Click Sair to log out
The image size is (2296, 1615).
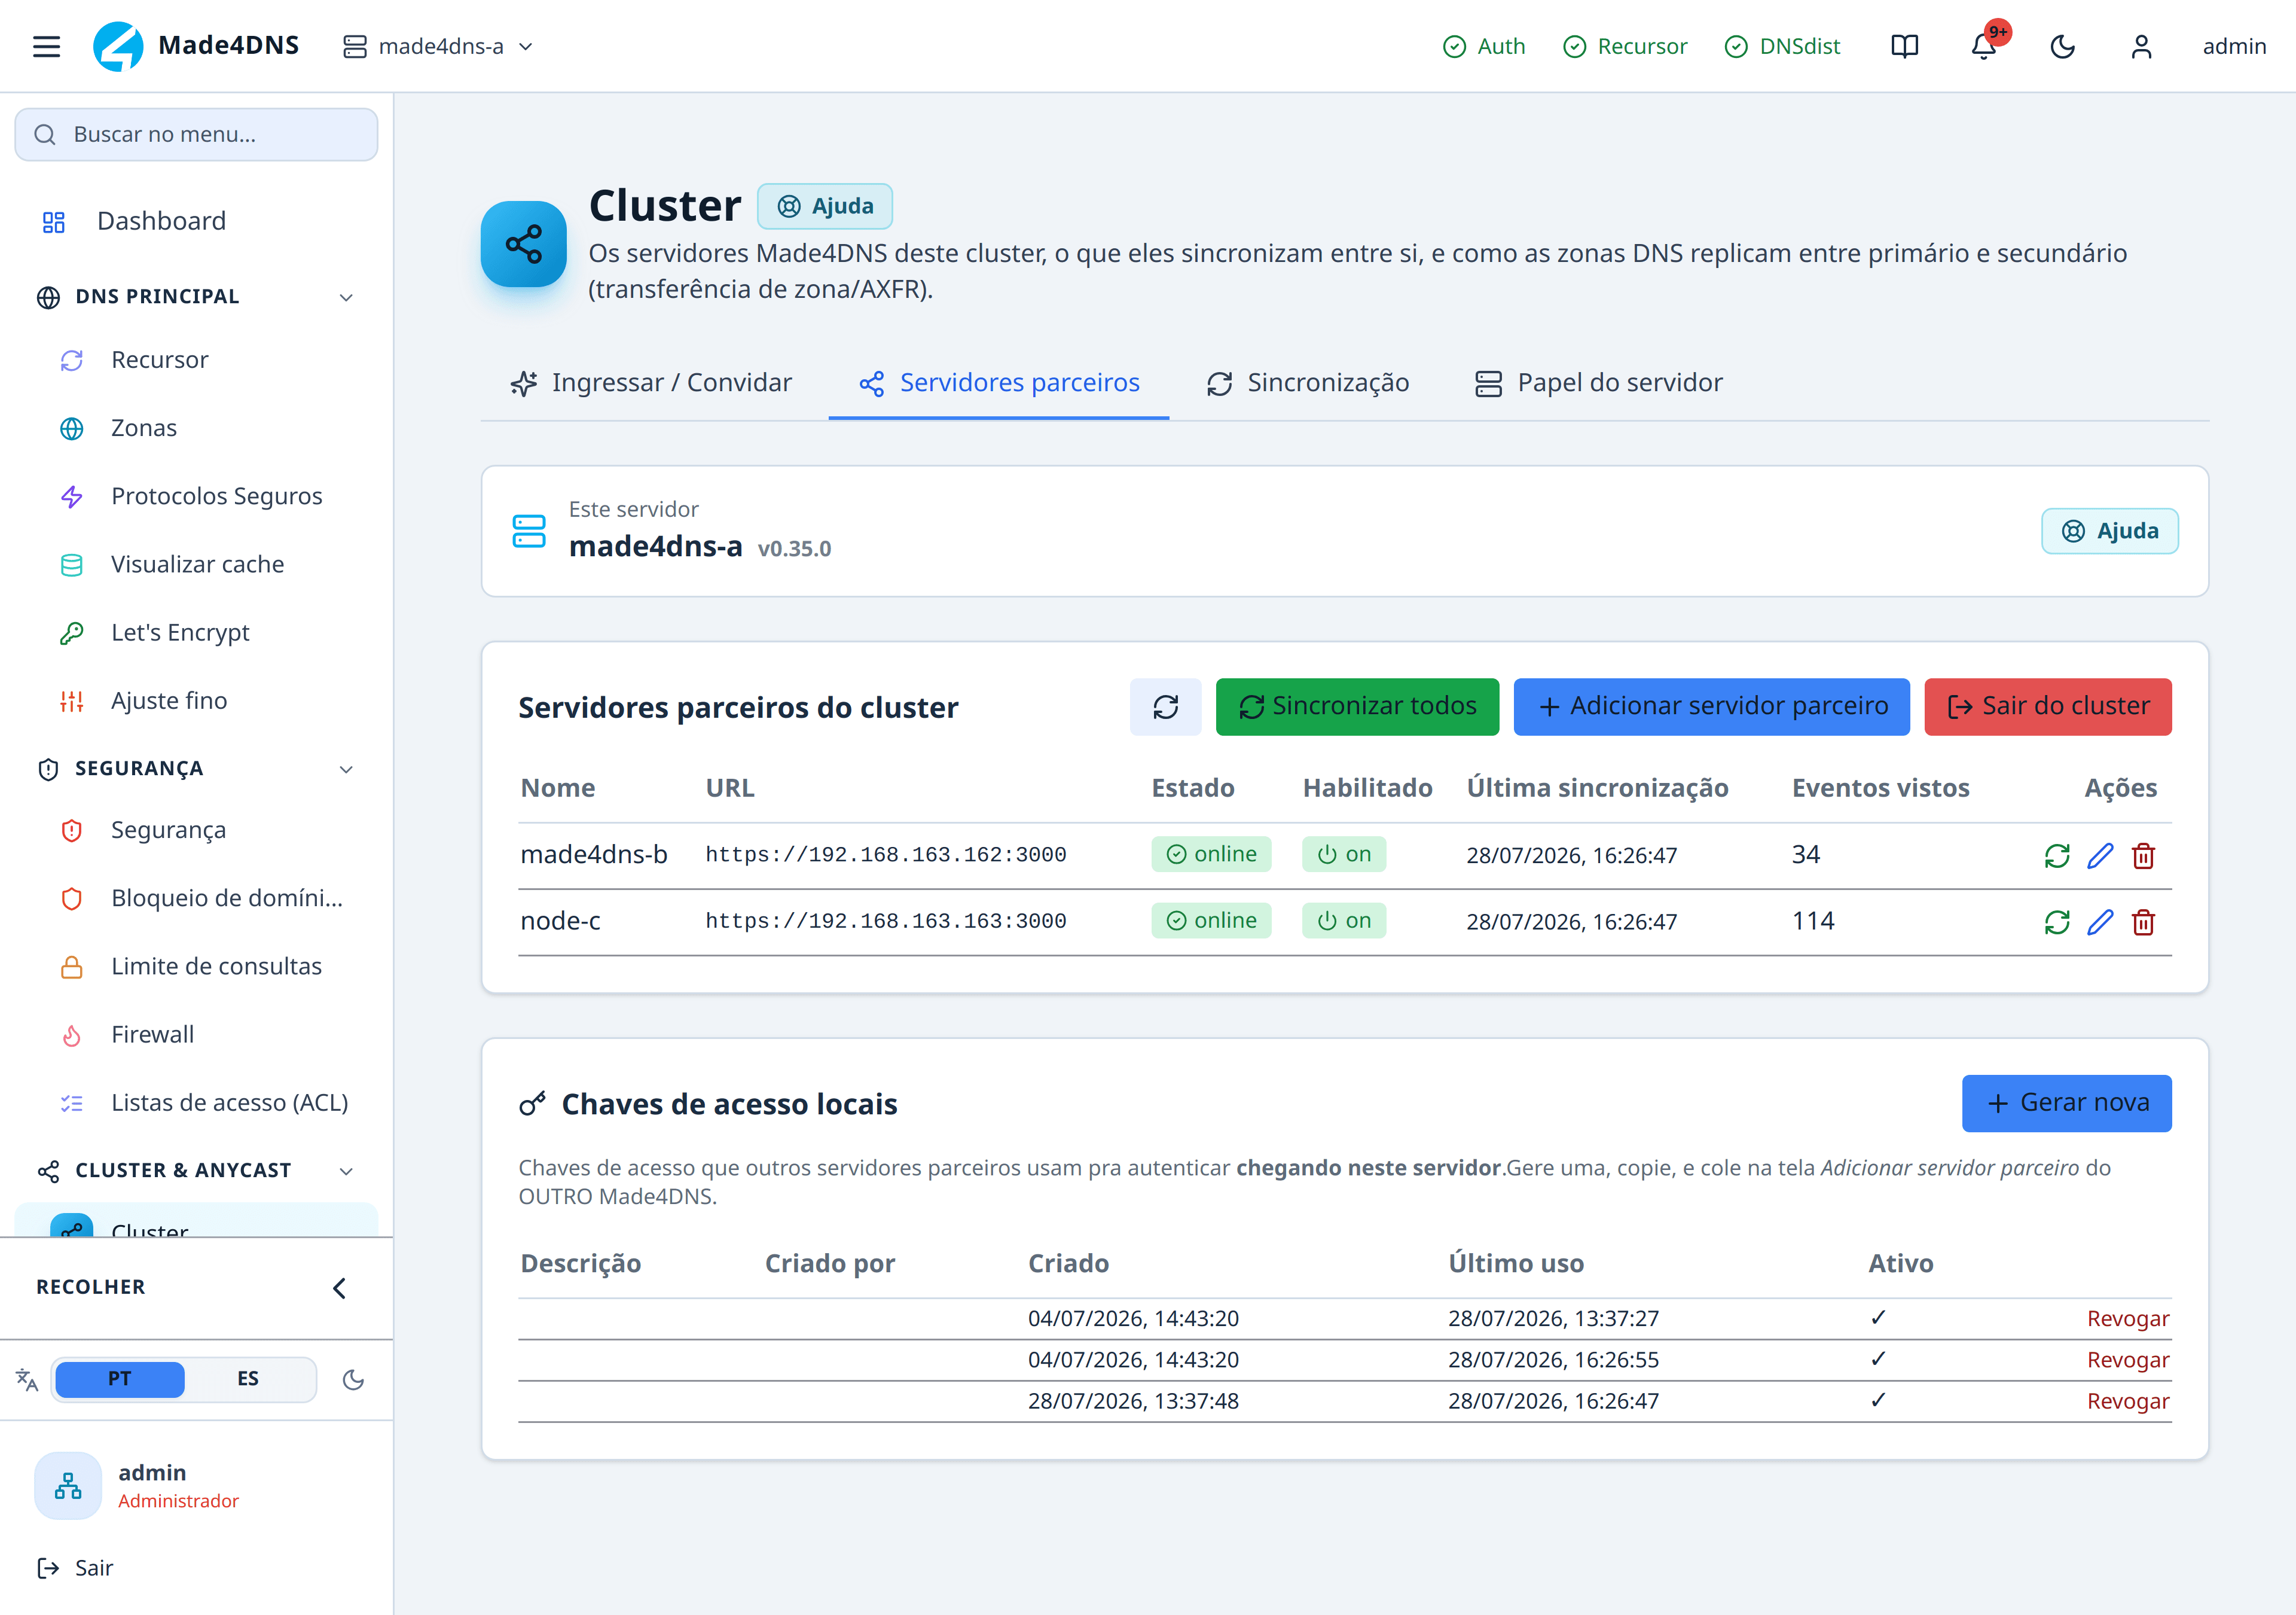[76, 1568]
